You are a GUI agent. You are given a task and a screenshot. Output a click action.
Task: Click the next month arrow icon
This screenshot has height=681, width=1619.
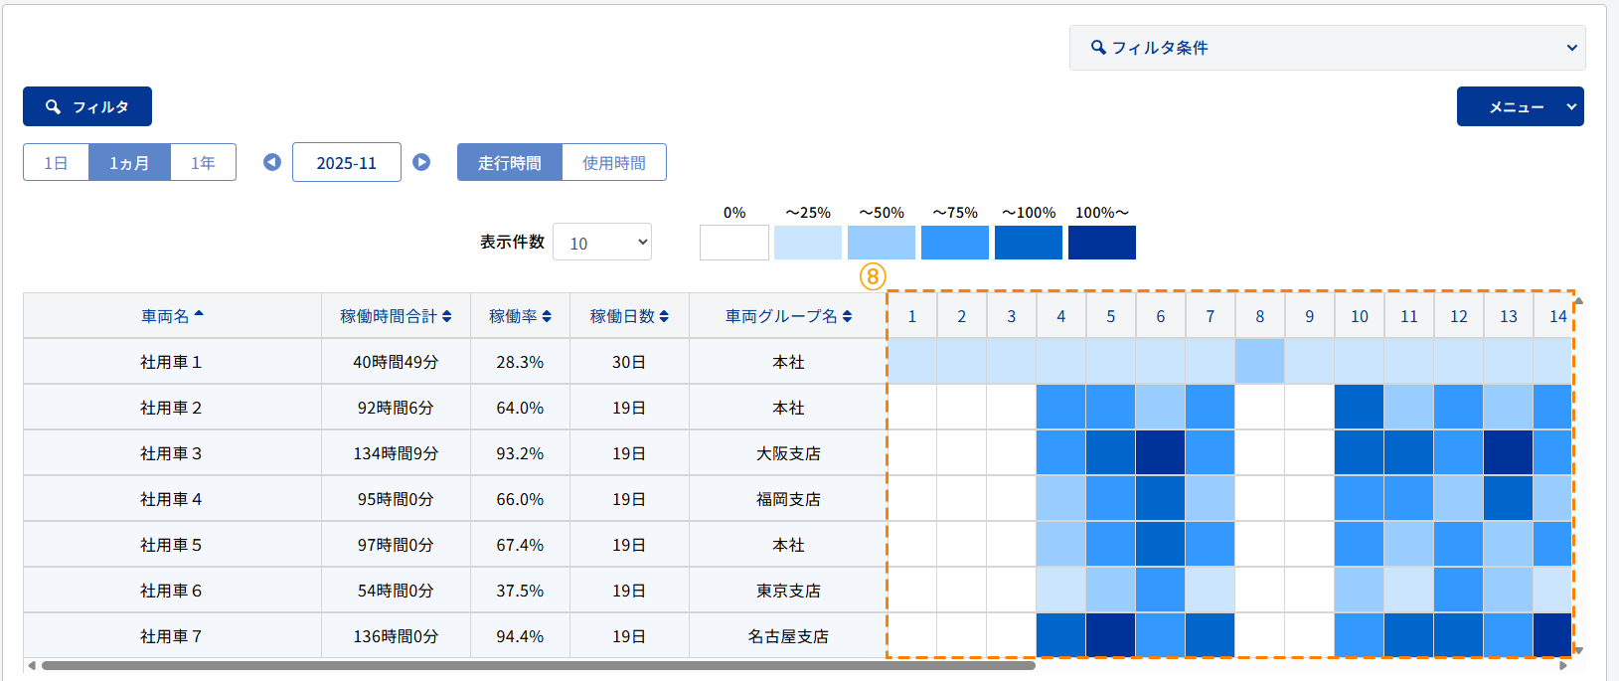tap(421, 162)
